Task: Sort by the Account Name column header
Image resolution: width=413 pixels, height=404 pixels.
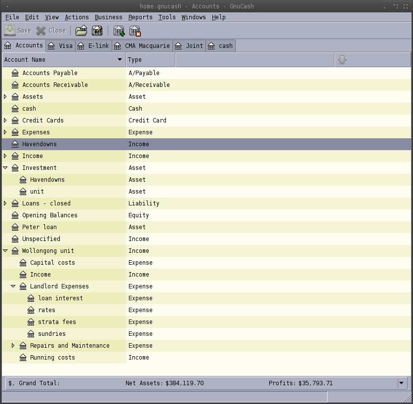Action: [x=64, y=60]
